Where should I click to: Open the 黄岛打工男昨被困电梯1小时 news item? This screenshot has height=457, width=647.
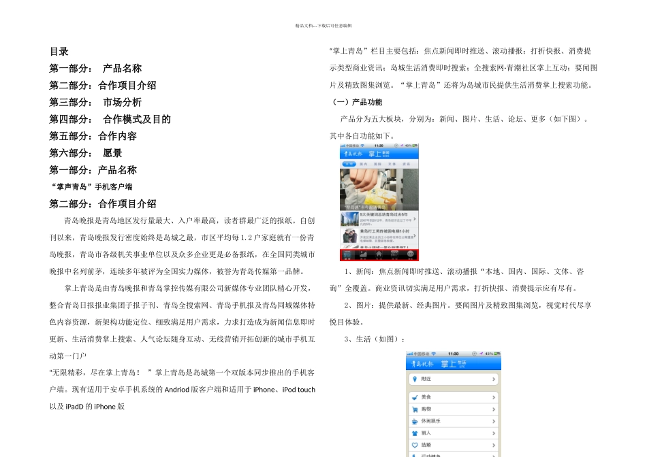(x=379, y=236)
